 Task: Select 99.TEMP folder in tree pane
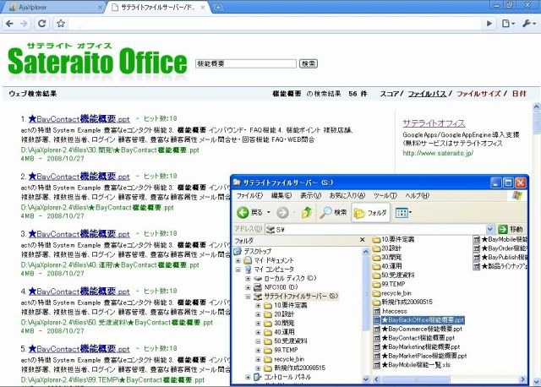pyautogui.click(x=286, y=350)
